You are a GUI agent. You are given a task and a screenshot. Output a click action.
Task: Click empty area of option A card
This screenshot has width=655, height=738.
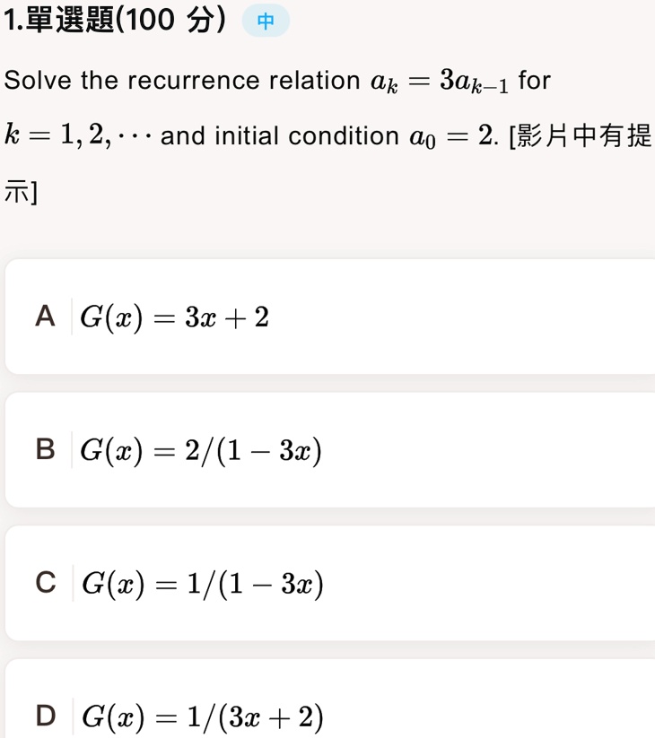(x=471, y=317)
